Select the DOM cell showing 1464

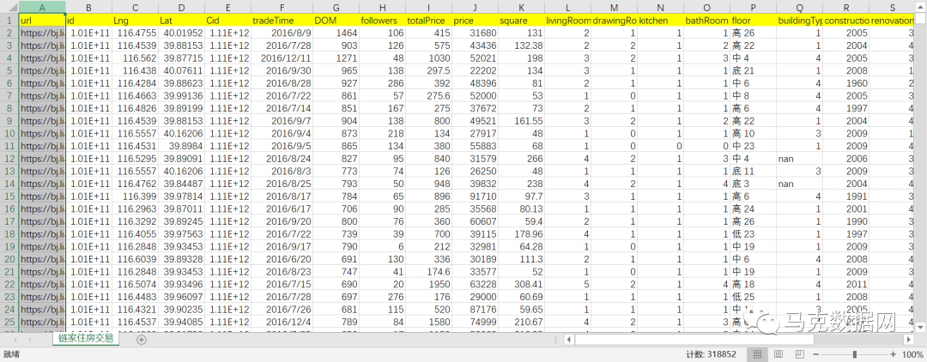point(336,33)
